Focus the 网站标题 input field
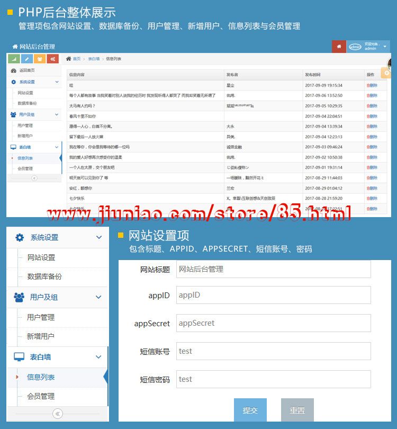397x429 pixels. click(274, 269)
